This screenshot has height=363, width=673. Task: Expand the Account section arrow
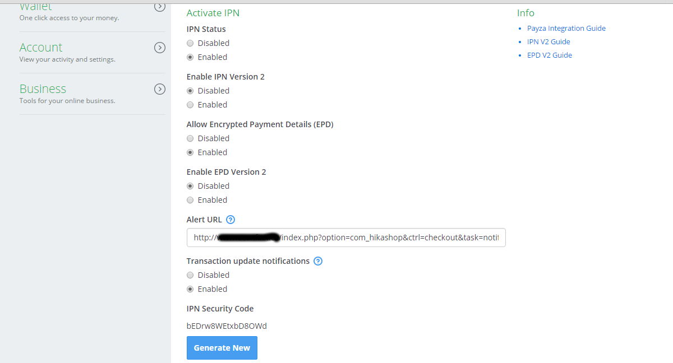[x=160, y=48]
